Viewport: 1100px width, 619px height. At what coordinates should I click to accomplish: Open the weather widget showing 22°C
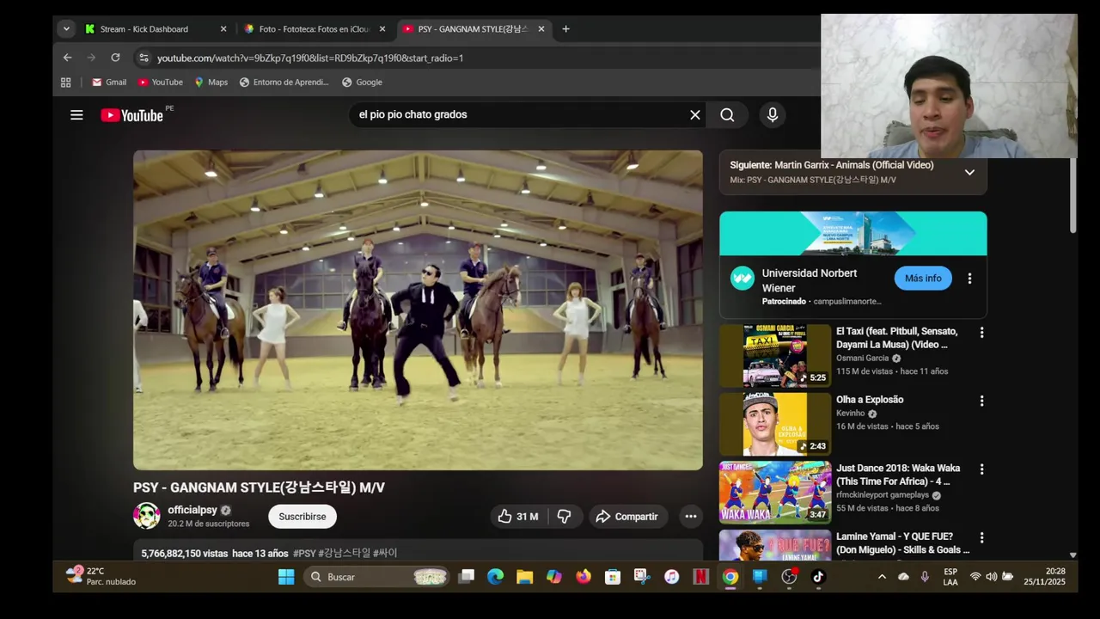[101, 576]
